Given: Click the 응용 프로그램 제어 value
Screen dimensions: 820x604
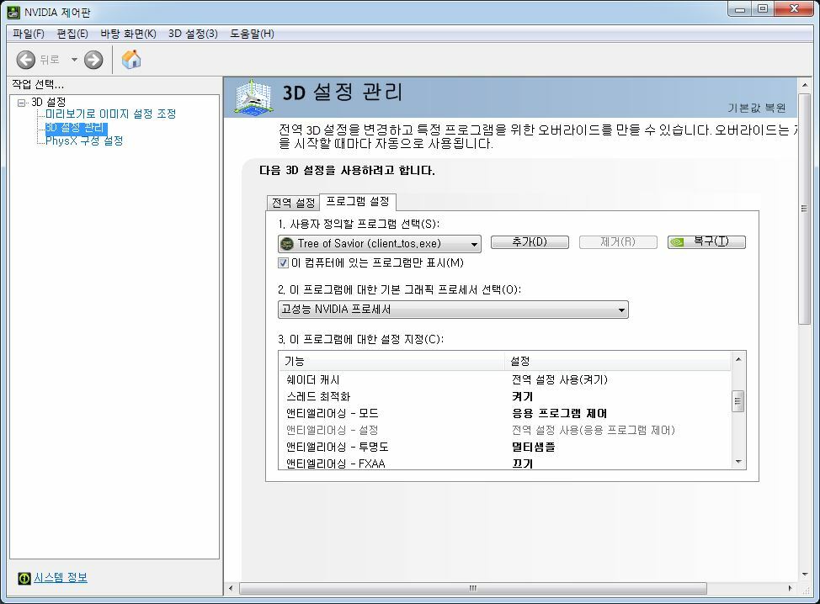Looking at the screenshot, I should [x=559, y=413].
